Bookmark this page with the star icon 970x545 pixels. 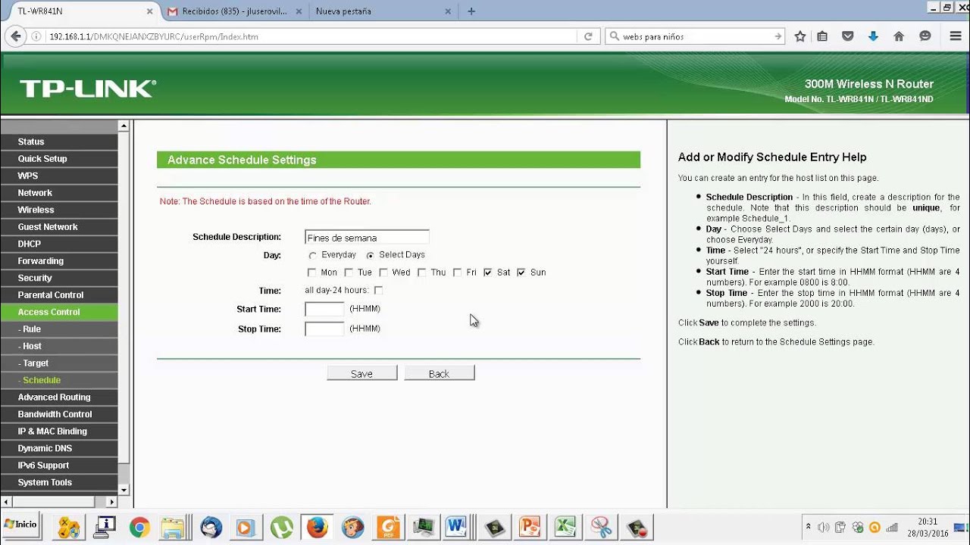coord(800,36)
